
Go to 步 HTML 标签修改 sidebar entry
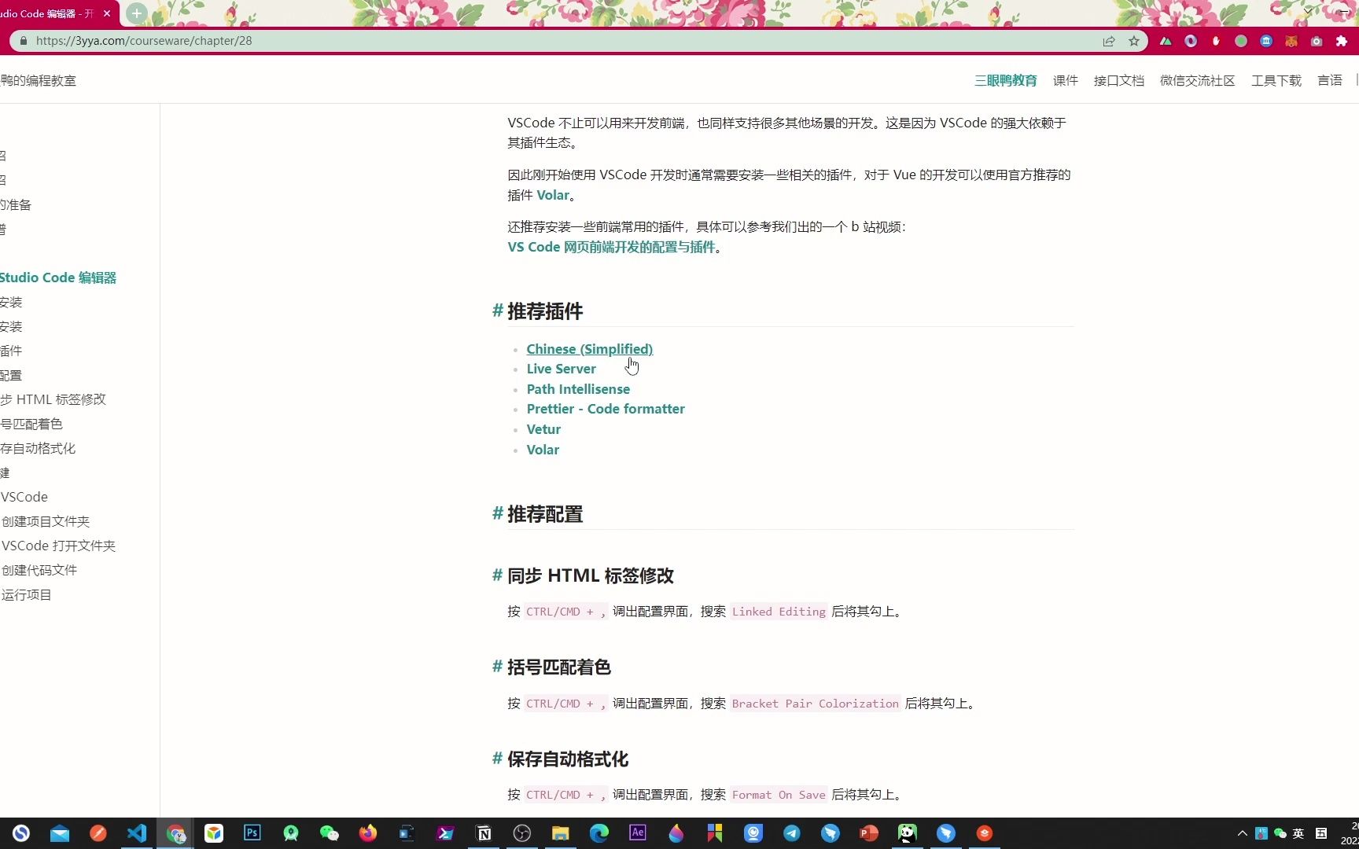53,399
